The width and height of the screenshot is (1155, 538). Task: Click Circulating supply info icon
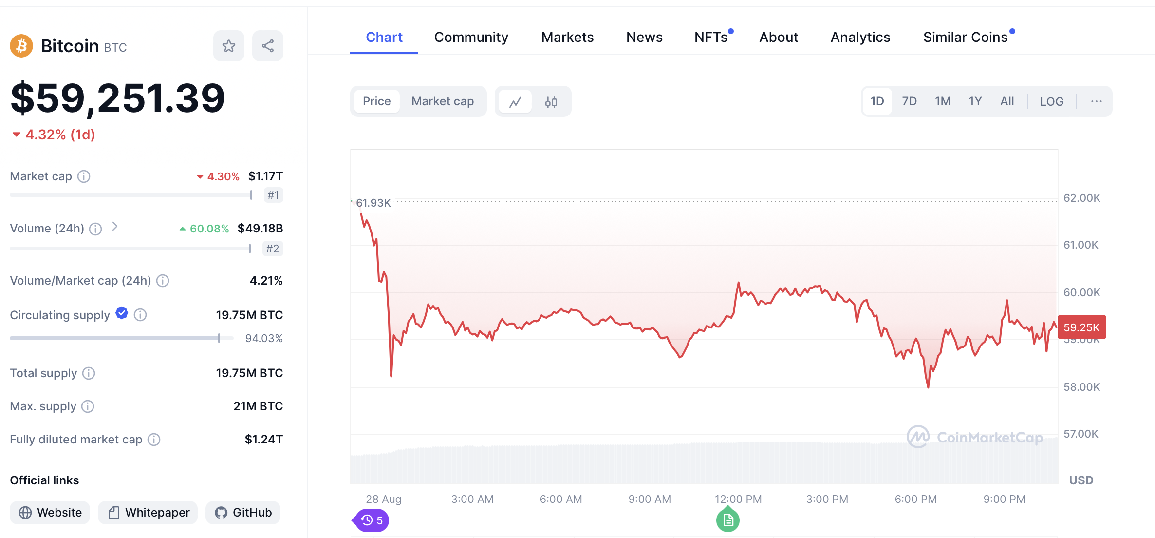140,315
